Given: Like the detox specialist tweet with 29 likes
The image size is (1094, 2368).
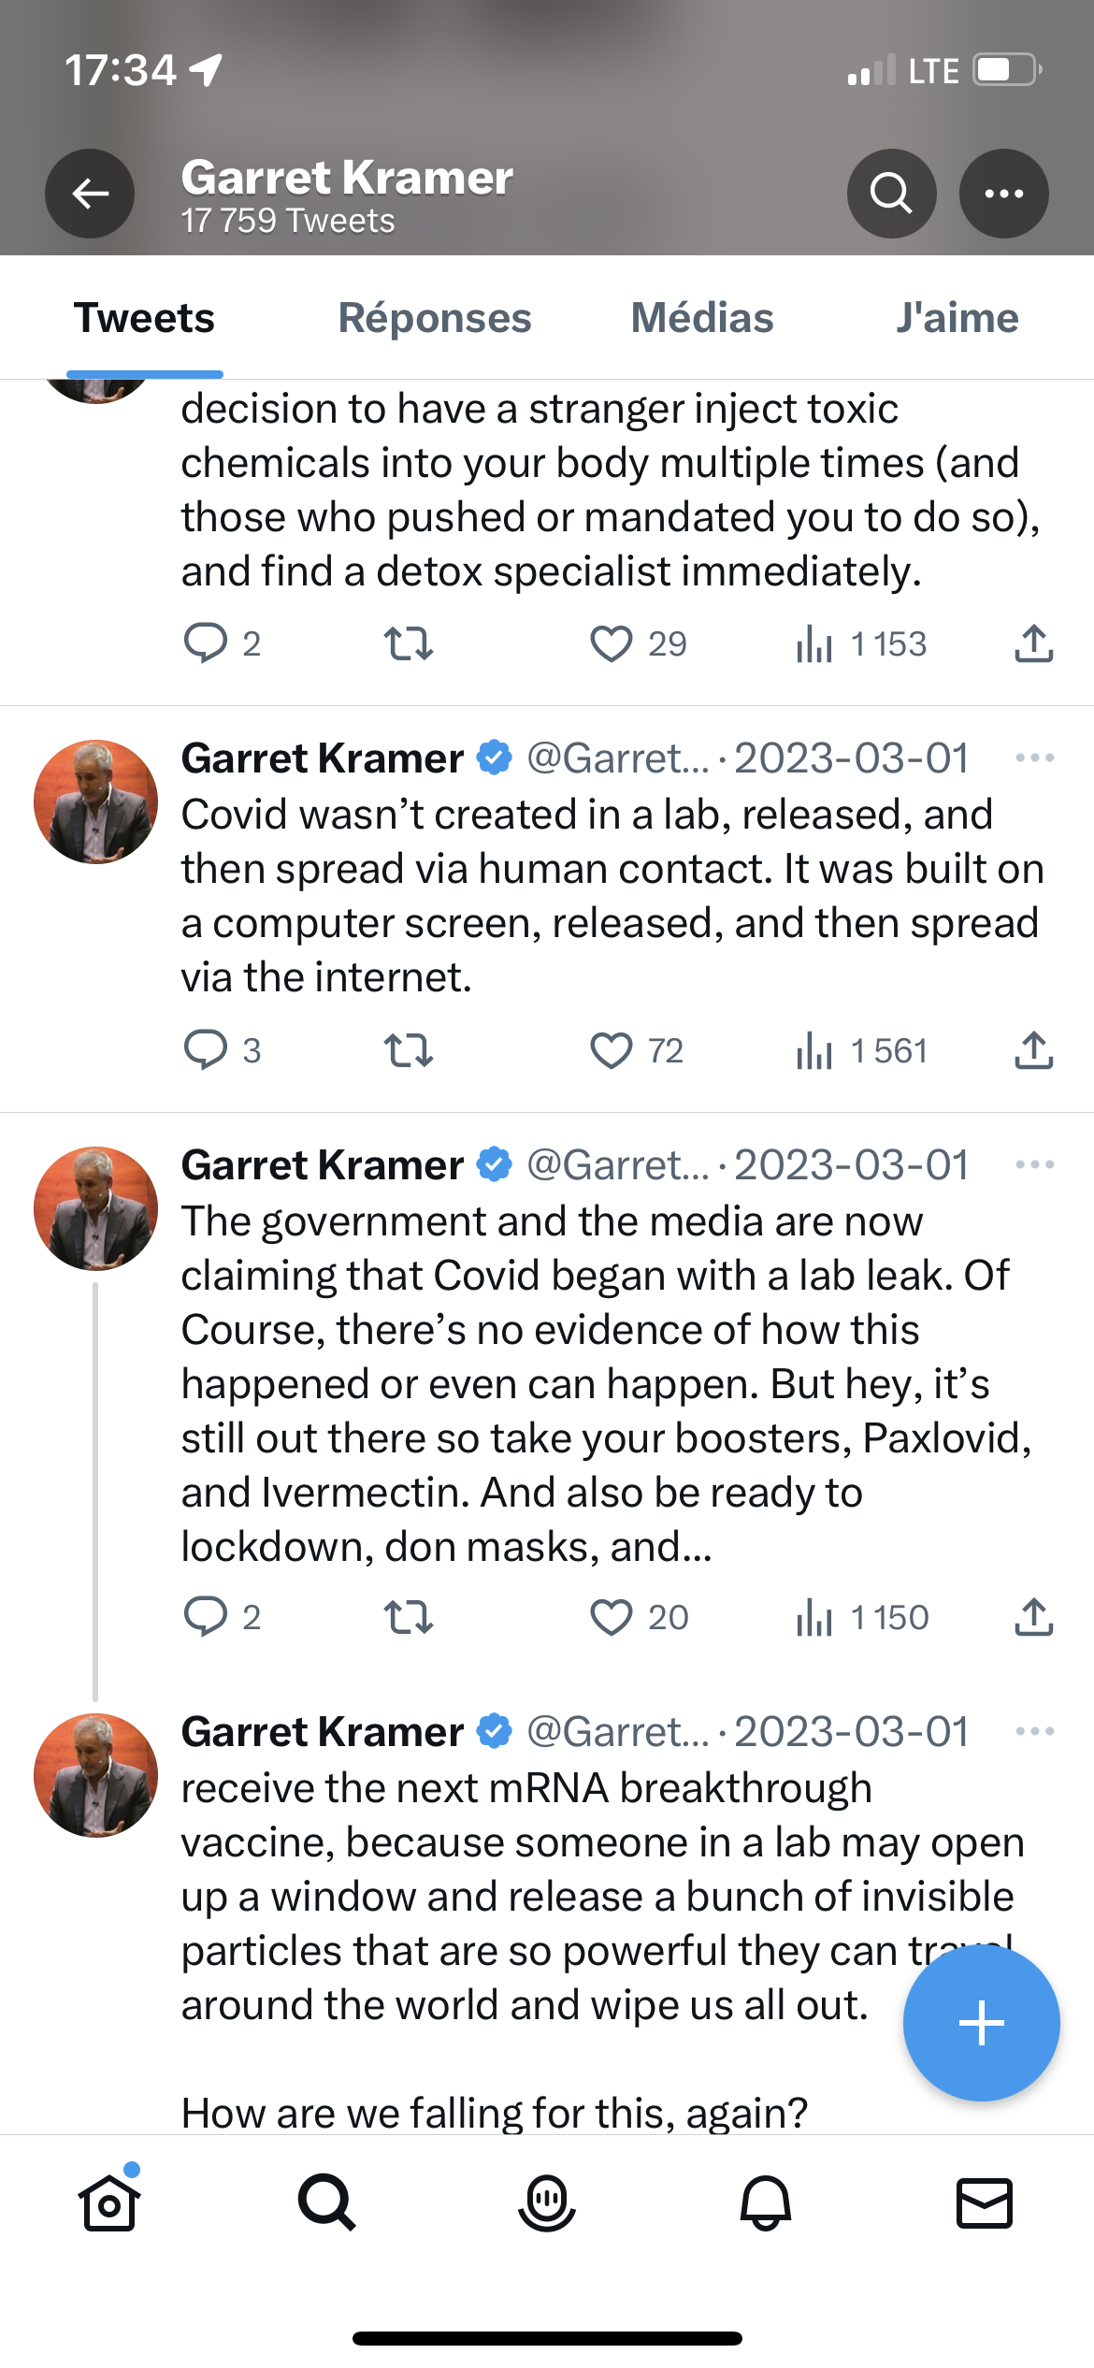Looking at the screenshot, I should [x=611, y=643].
